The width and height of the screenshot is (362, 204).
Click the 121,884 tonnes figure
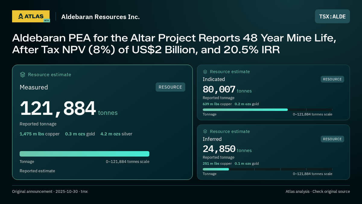point(69,109)
